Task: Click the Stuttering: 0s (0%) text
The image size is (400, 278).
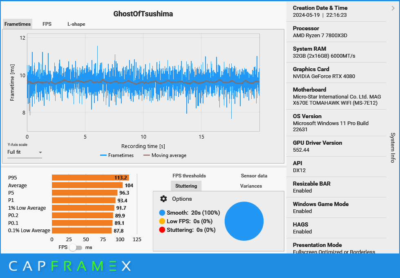Action: tap(191, 230)
